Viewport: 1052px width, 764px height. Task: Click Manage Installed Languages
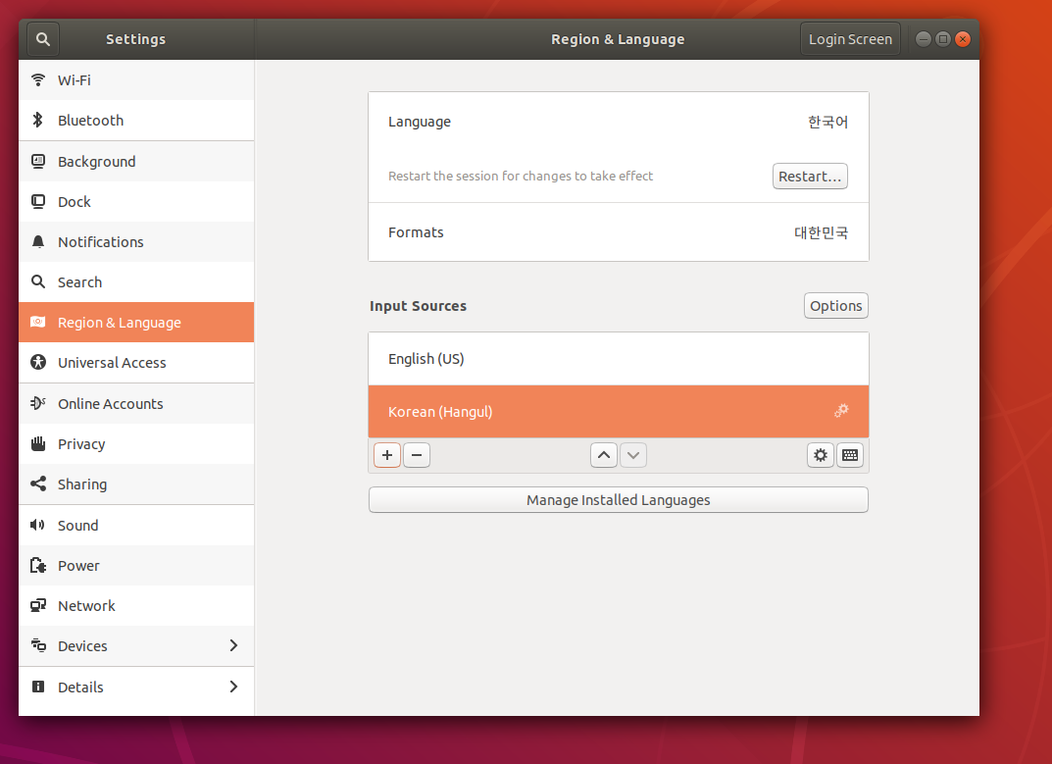tap(619, 499)
